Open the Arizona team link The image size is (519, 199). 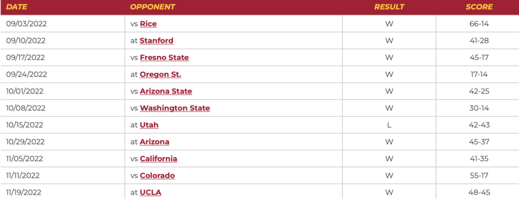[155, 142]
